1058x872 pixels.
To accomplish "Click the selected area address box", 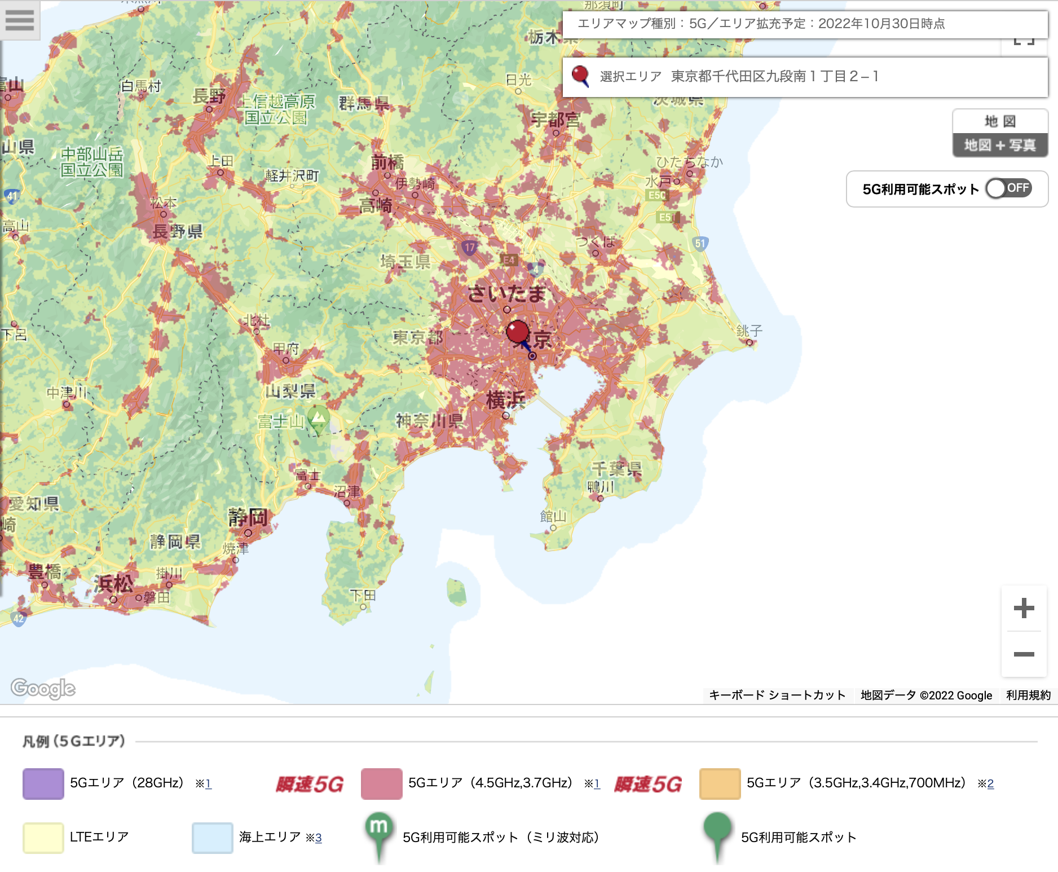I will 805,77.
